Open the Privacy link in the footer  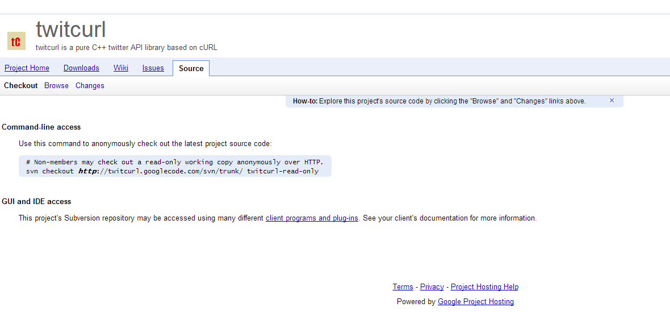tap(432, 286)
